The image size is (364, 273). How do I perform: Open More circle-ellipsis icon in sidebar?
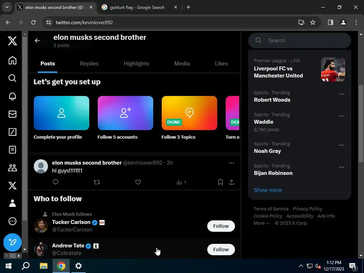coord(12,221)
